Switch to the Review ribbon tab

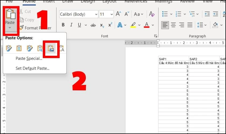coord(187,1)
